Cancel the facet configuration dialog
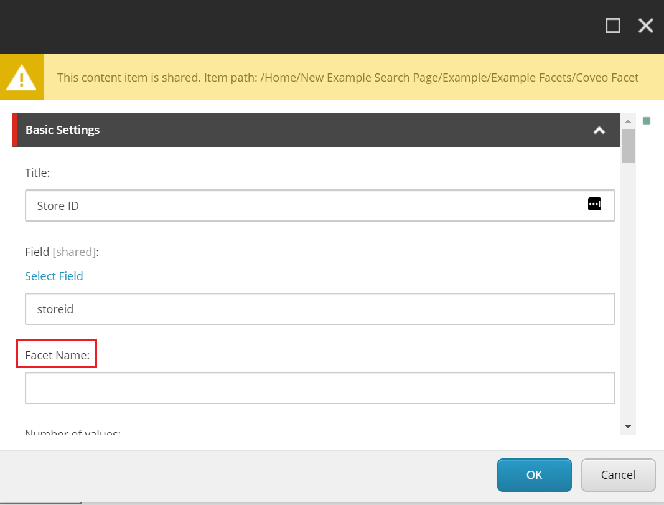The image size is (664, 505). (x=618, y=474)
